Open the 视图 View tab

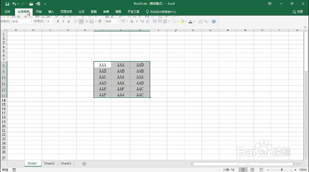tap(118, 12)
